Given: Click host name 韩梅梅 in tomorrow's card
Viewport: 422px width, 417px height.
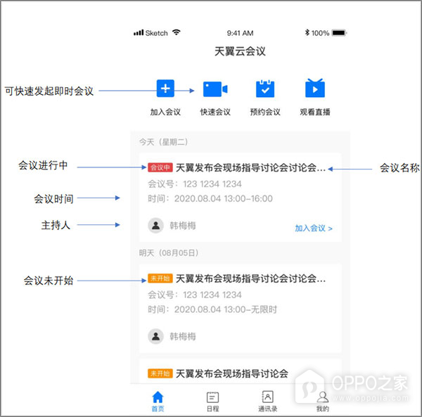Looking at the screenshot, I should click(182, 336).
